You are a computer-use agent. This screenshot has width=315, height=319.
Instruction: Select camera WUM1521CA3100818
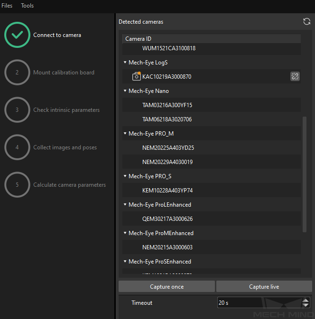(x=212, y=48)
